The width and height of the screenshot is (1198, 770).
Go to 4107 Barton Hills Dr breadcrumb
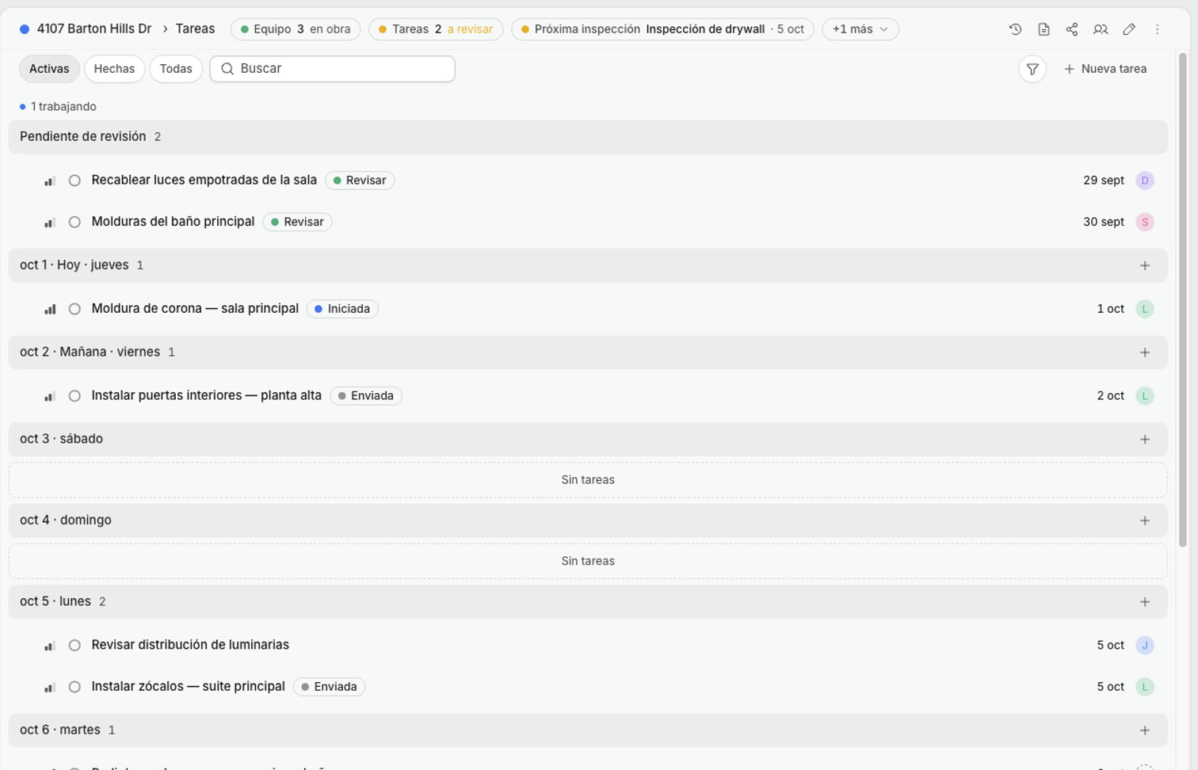pyautogui.click(x=93, y=29)
